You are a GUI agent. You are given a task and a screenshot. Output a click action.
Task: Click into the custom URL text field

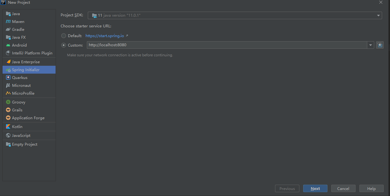pos(227,45)
